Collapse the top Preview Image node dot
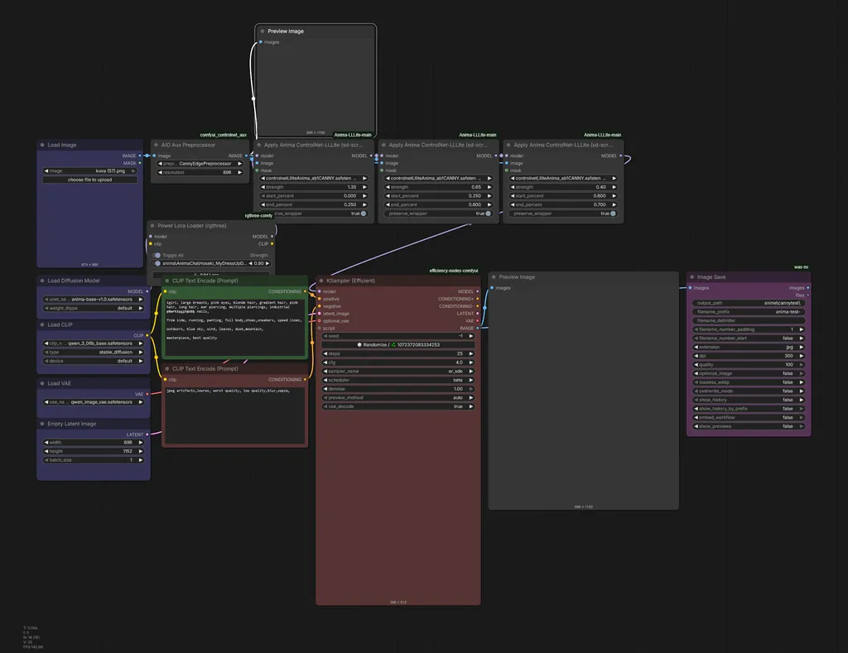Viewport: 848px width, 653px height. 263,31
